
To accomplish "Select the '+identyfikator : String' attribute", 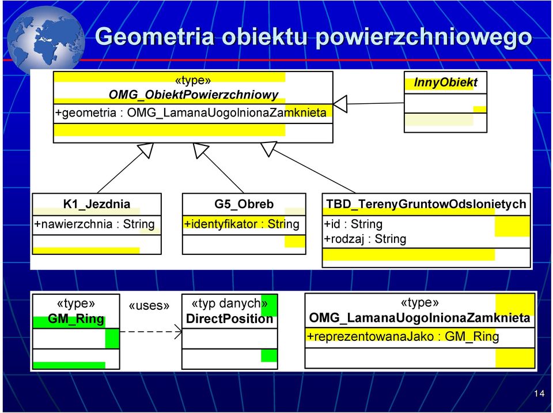I will (x=241, y=224).
